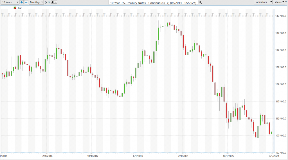Click the 132^00.0 price axis label
This screenshot has width=288, height=160.
pos(281,50)
